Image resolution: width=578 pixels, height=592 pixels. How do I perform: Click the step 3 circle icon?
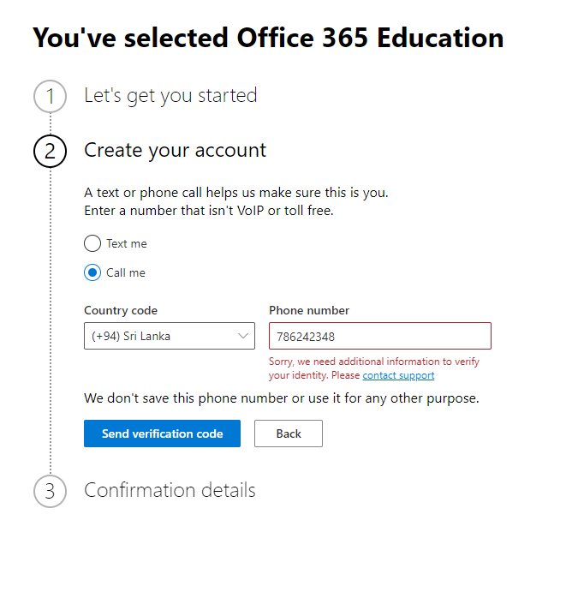[x=50, y=491]
